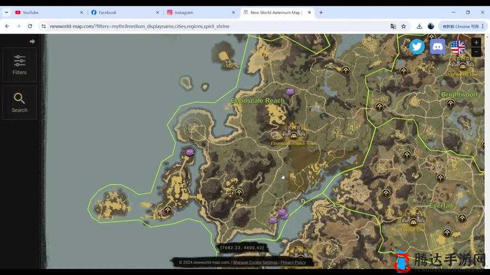
Task: Zoom in the map with plus button
Action: 476,42
